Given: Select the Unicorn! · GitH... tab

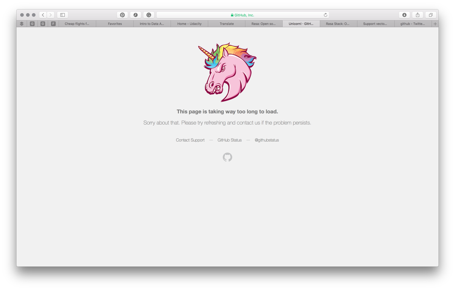Looking at the screenshot, I should [301, 24].
